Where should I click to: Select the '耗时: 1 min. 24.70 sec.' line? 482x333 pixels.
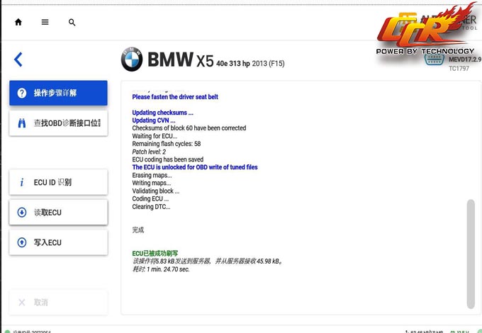coord(161,269)
